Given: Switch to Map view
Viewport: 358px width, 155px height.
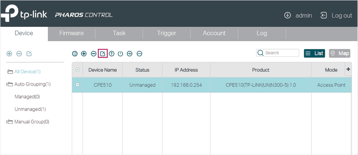Looking at the screenshot, I should coord(340,53).
